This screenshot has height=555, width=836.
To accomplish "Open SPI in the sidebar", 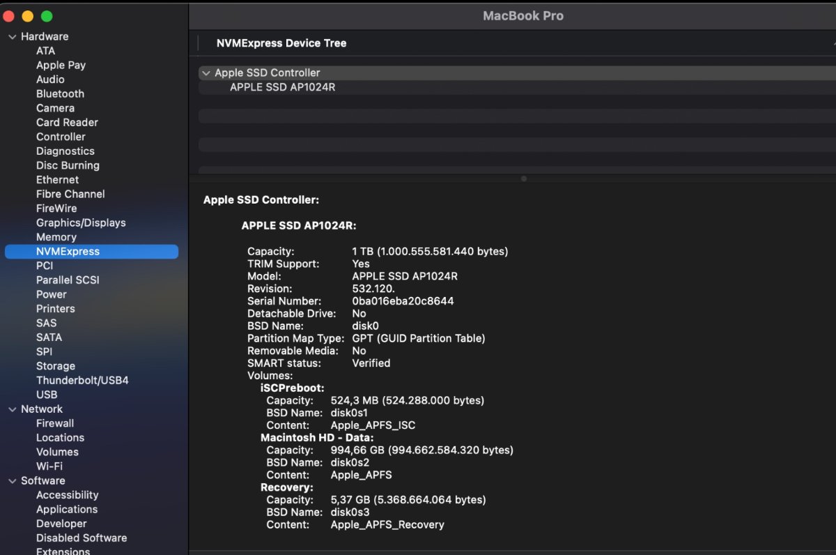I will [x=44, y=351].
